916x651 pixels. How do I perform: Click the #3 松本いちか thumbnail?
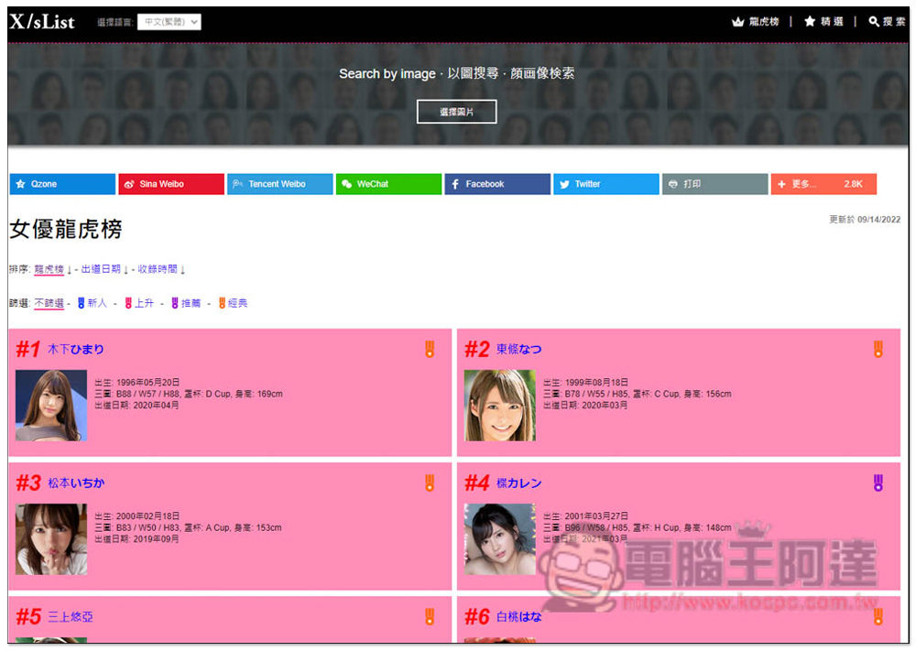point(51,539)
